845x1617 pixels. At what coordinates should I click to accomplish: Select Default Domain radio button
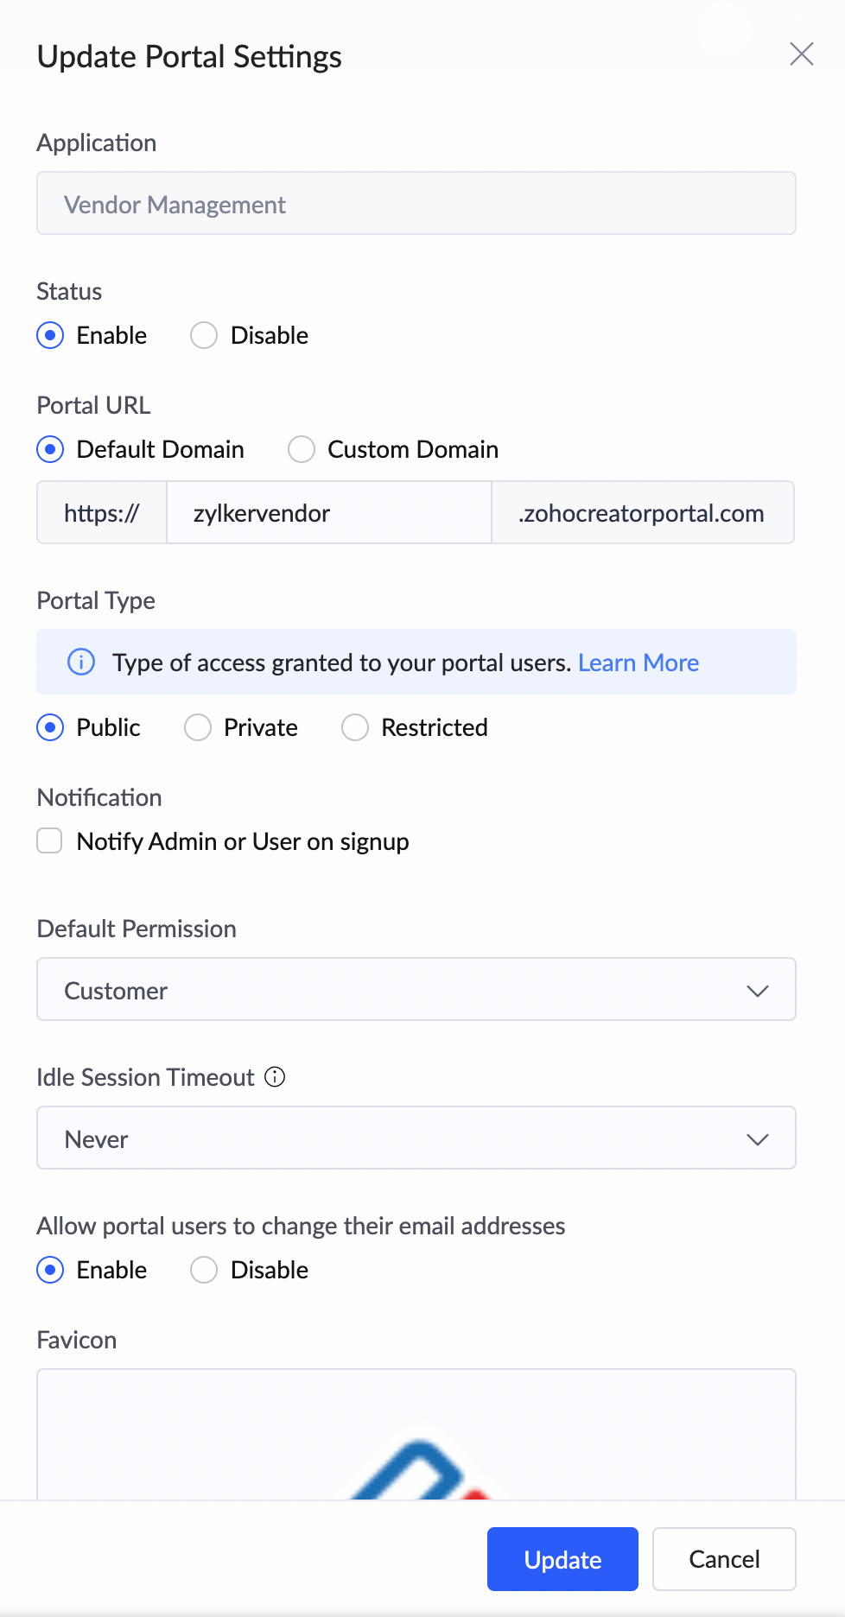(50, 449)
